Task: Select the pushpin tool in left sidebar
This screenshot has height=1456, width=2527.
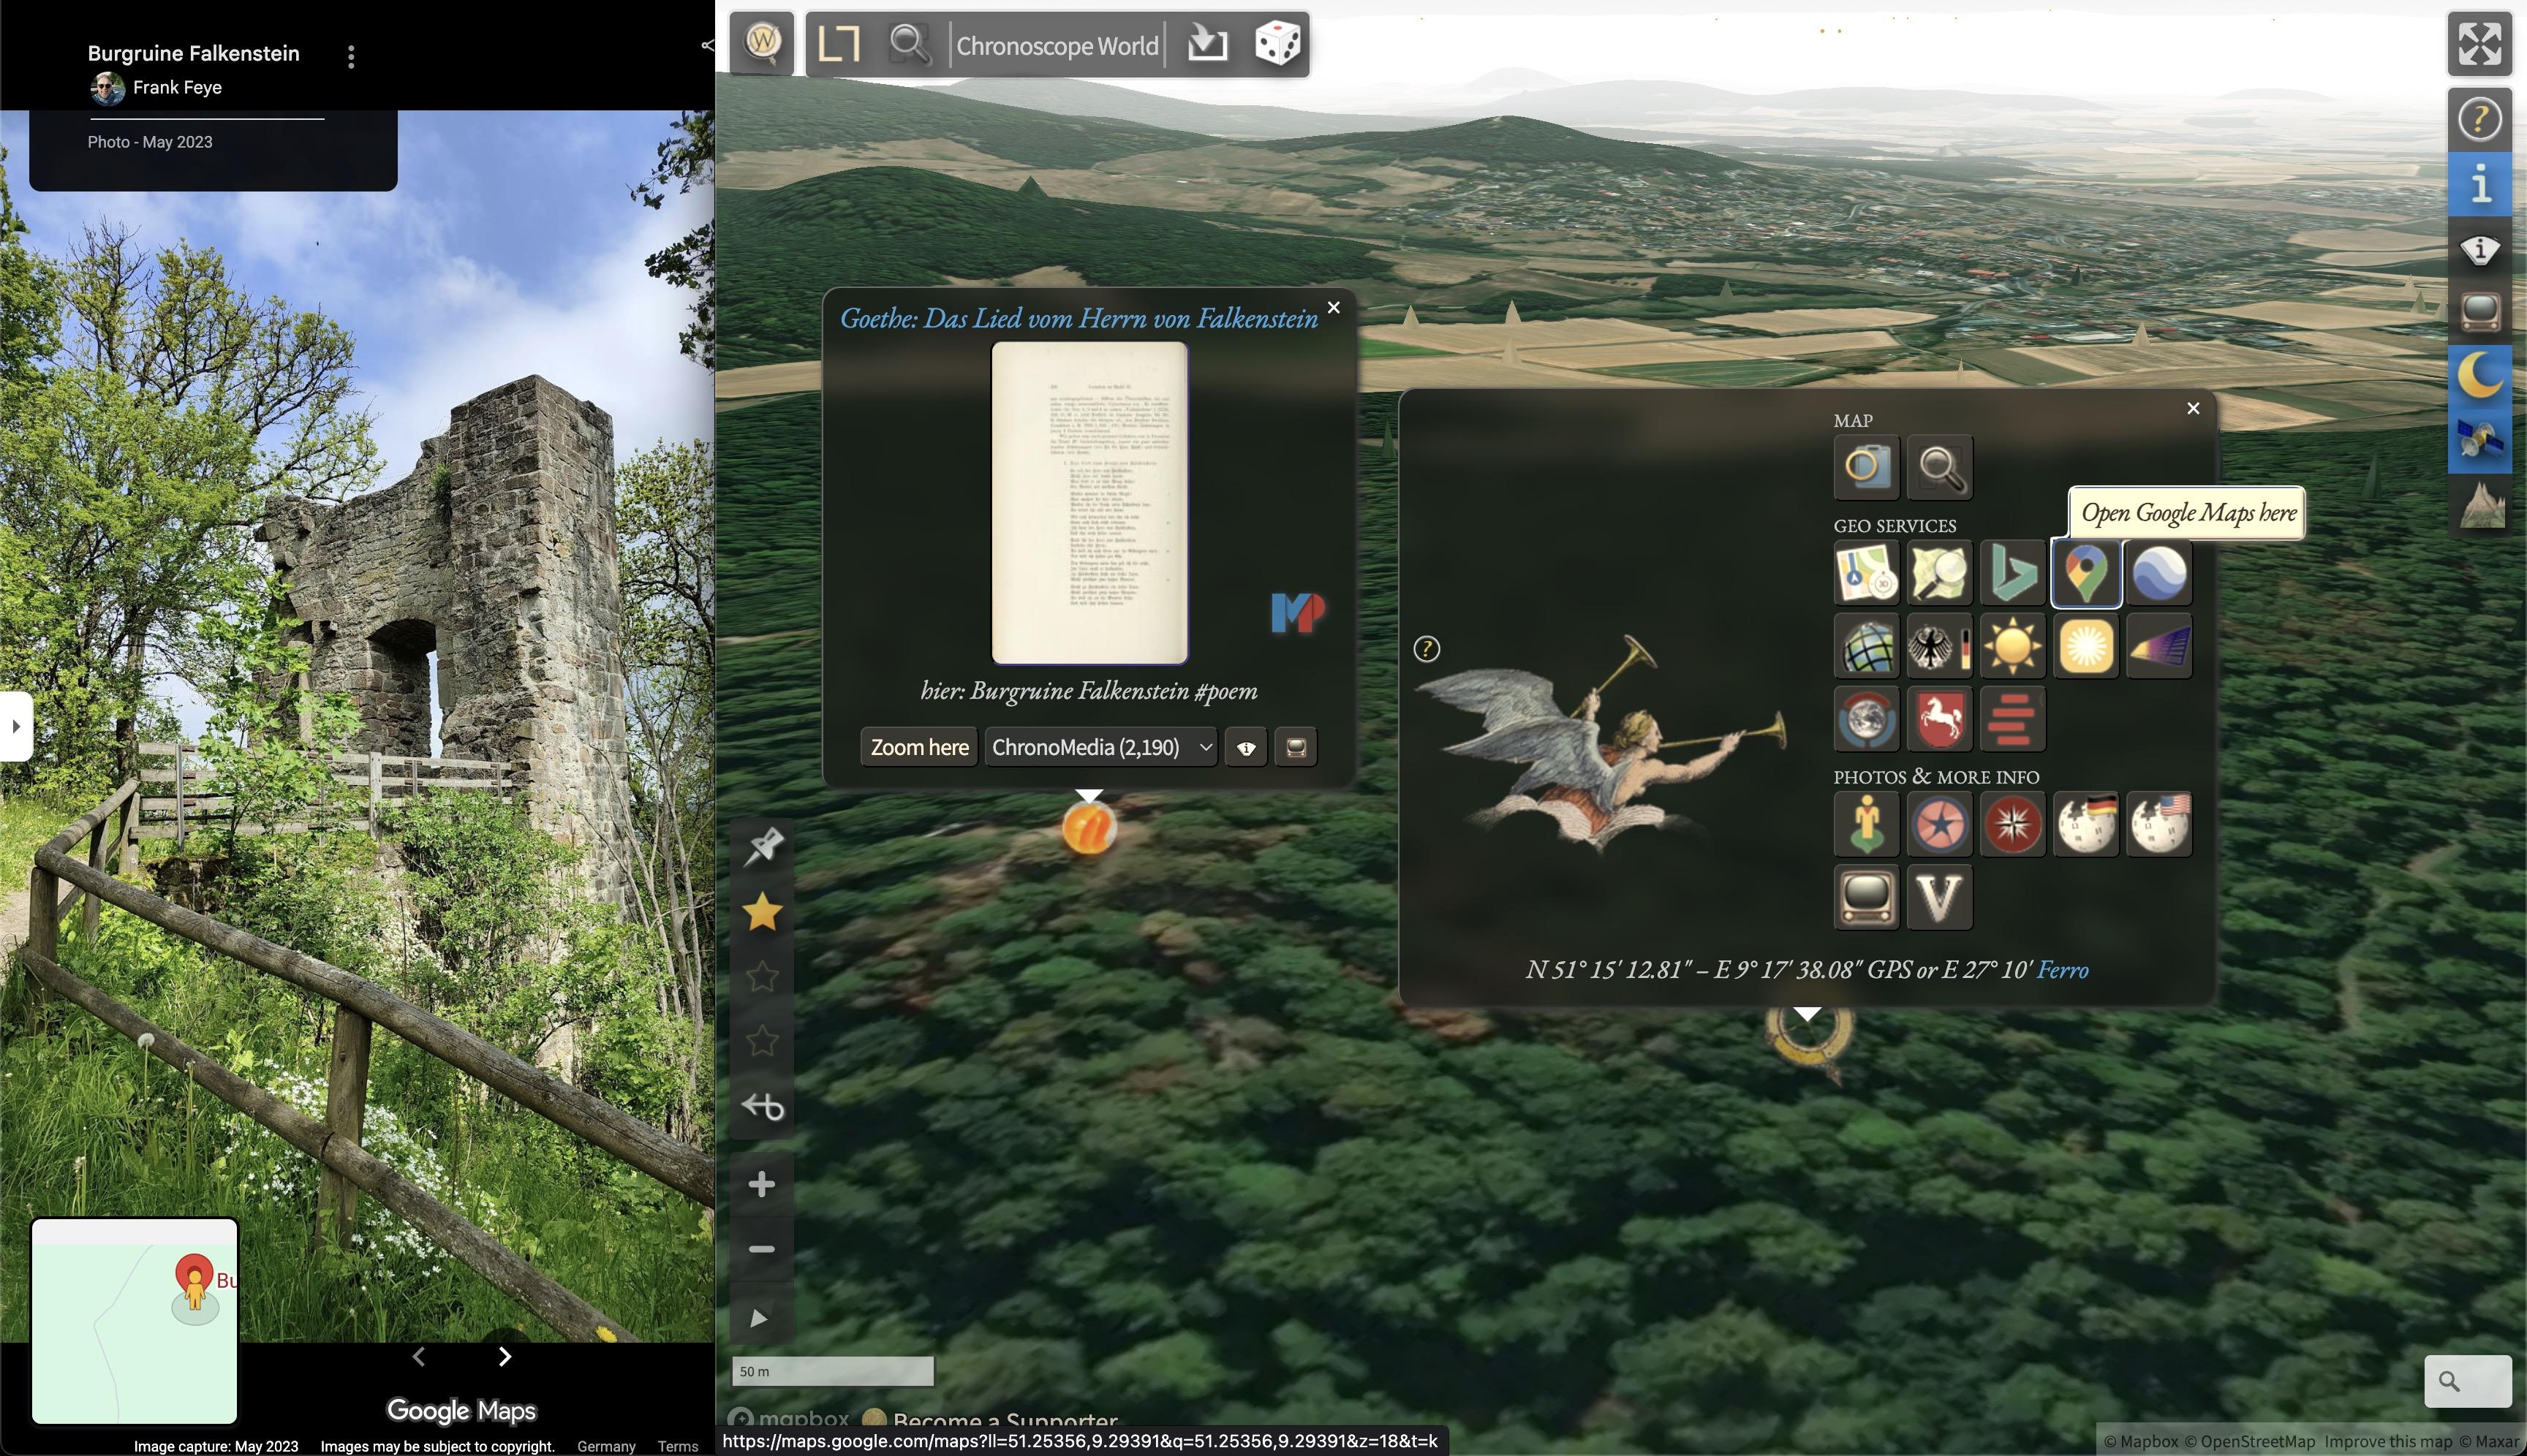Action: [763, 847]
